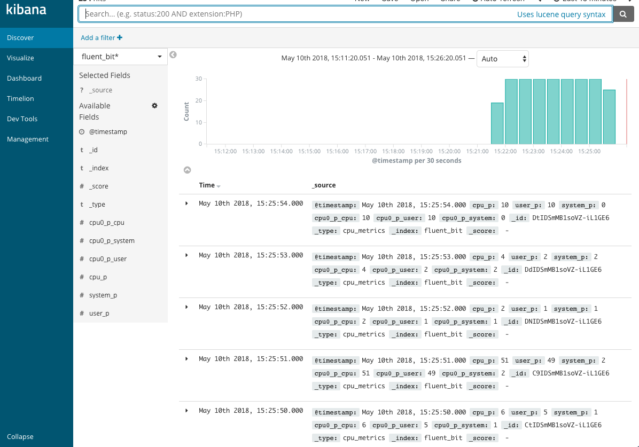
Task: Click the _source column header
Action: pos(324,185)
